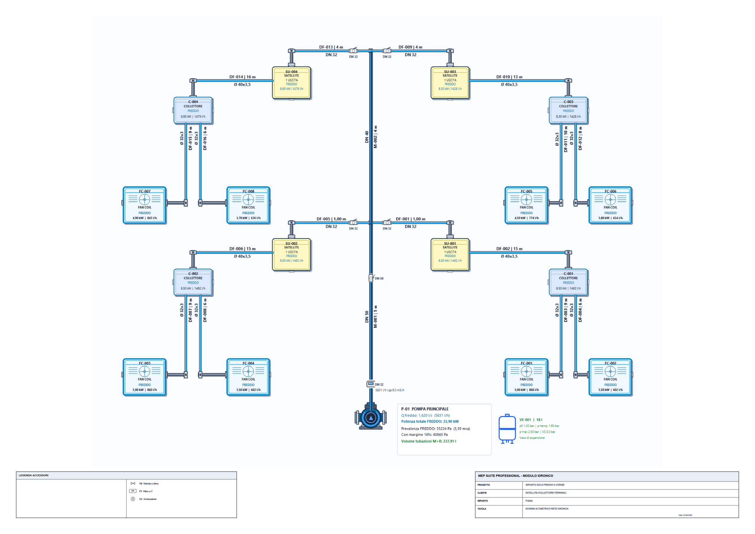The height and width of the screenshot is (534, 755).
Task: Select fan coil unit FC-001
Action: (x=526, y=377)
